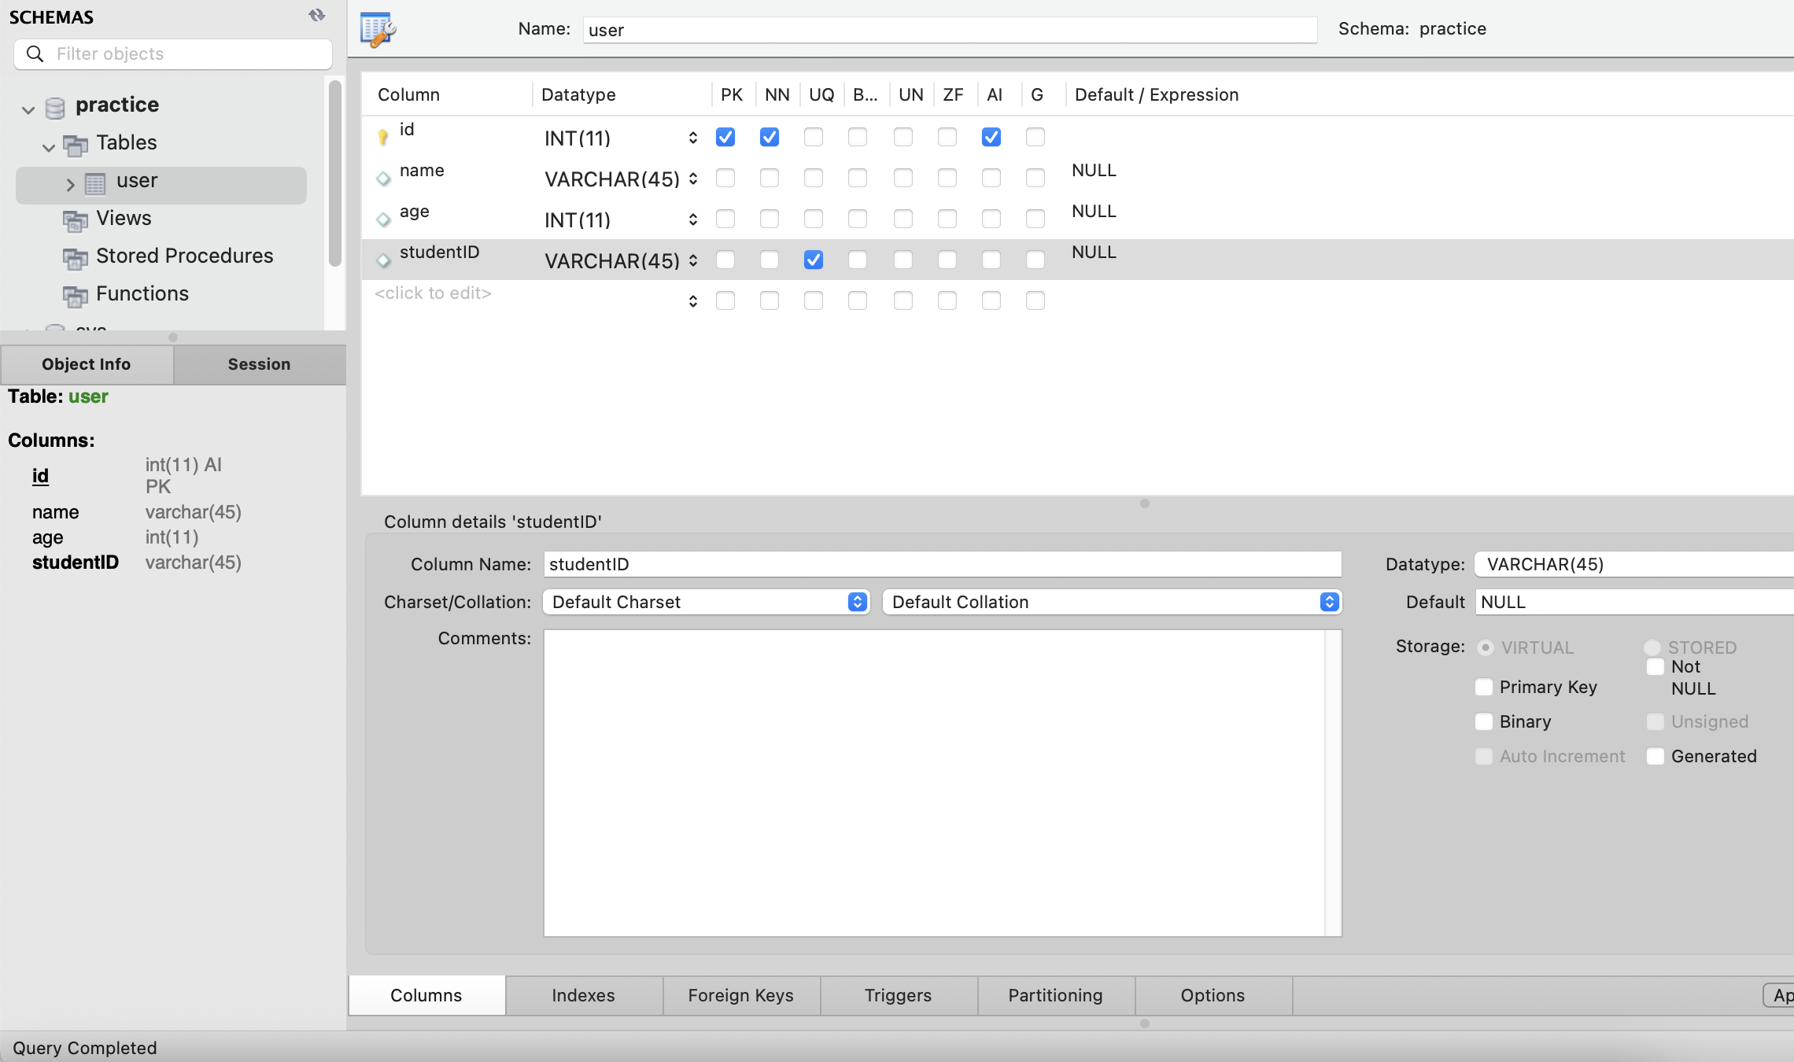This screenshot has height=1062, width=1794.
Task: Click the click to edit placeholder row
Action: tap(433, 293)
